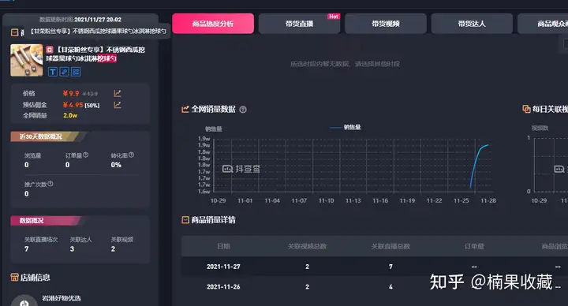Click live count 7 in 2021-11-27 row
This screenshot has height=306, width=568.
pos(390,267)
